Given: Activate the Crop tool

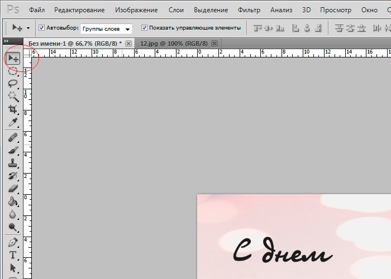Looking at the screenshot, I should 12,109.
